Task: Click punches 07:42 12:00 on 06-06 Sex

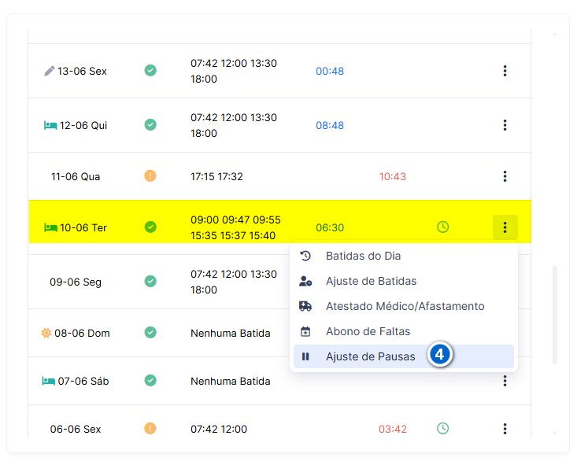Action: [x=219, y=429]
